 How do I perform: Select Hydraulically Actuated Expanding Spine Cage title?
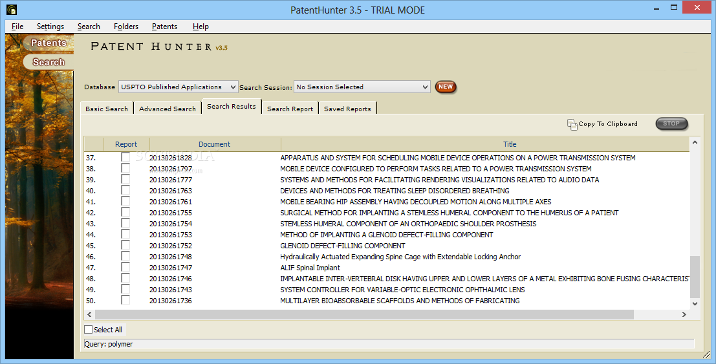(x=400, y=257)
